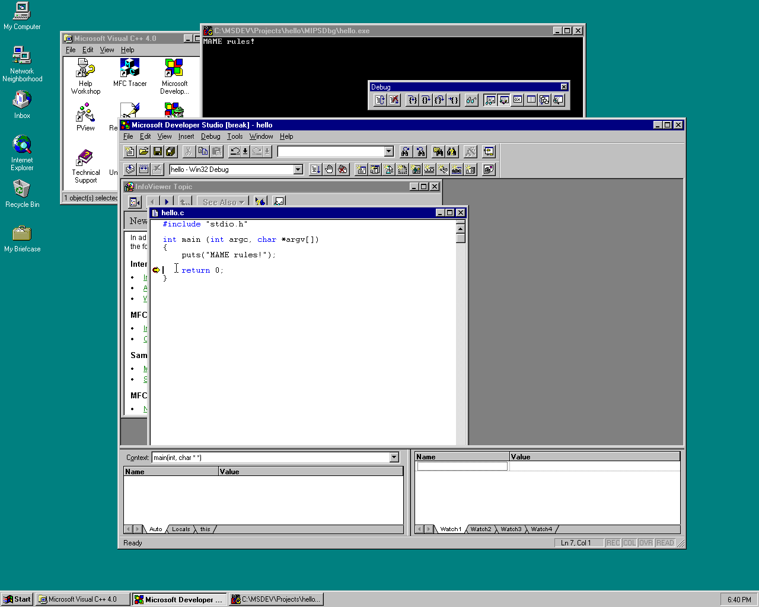Toggle the Variables window button in Debug toolbar
The width and height of the screenshot is (759, 607).
(x=504, y=100)
